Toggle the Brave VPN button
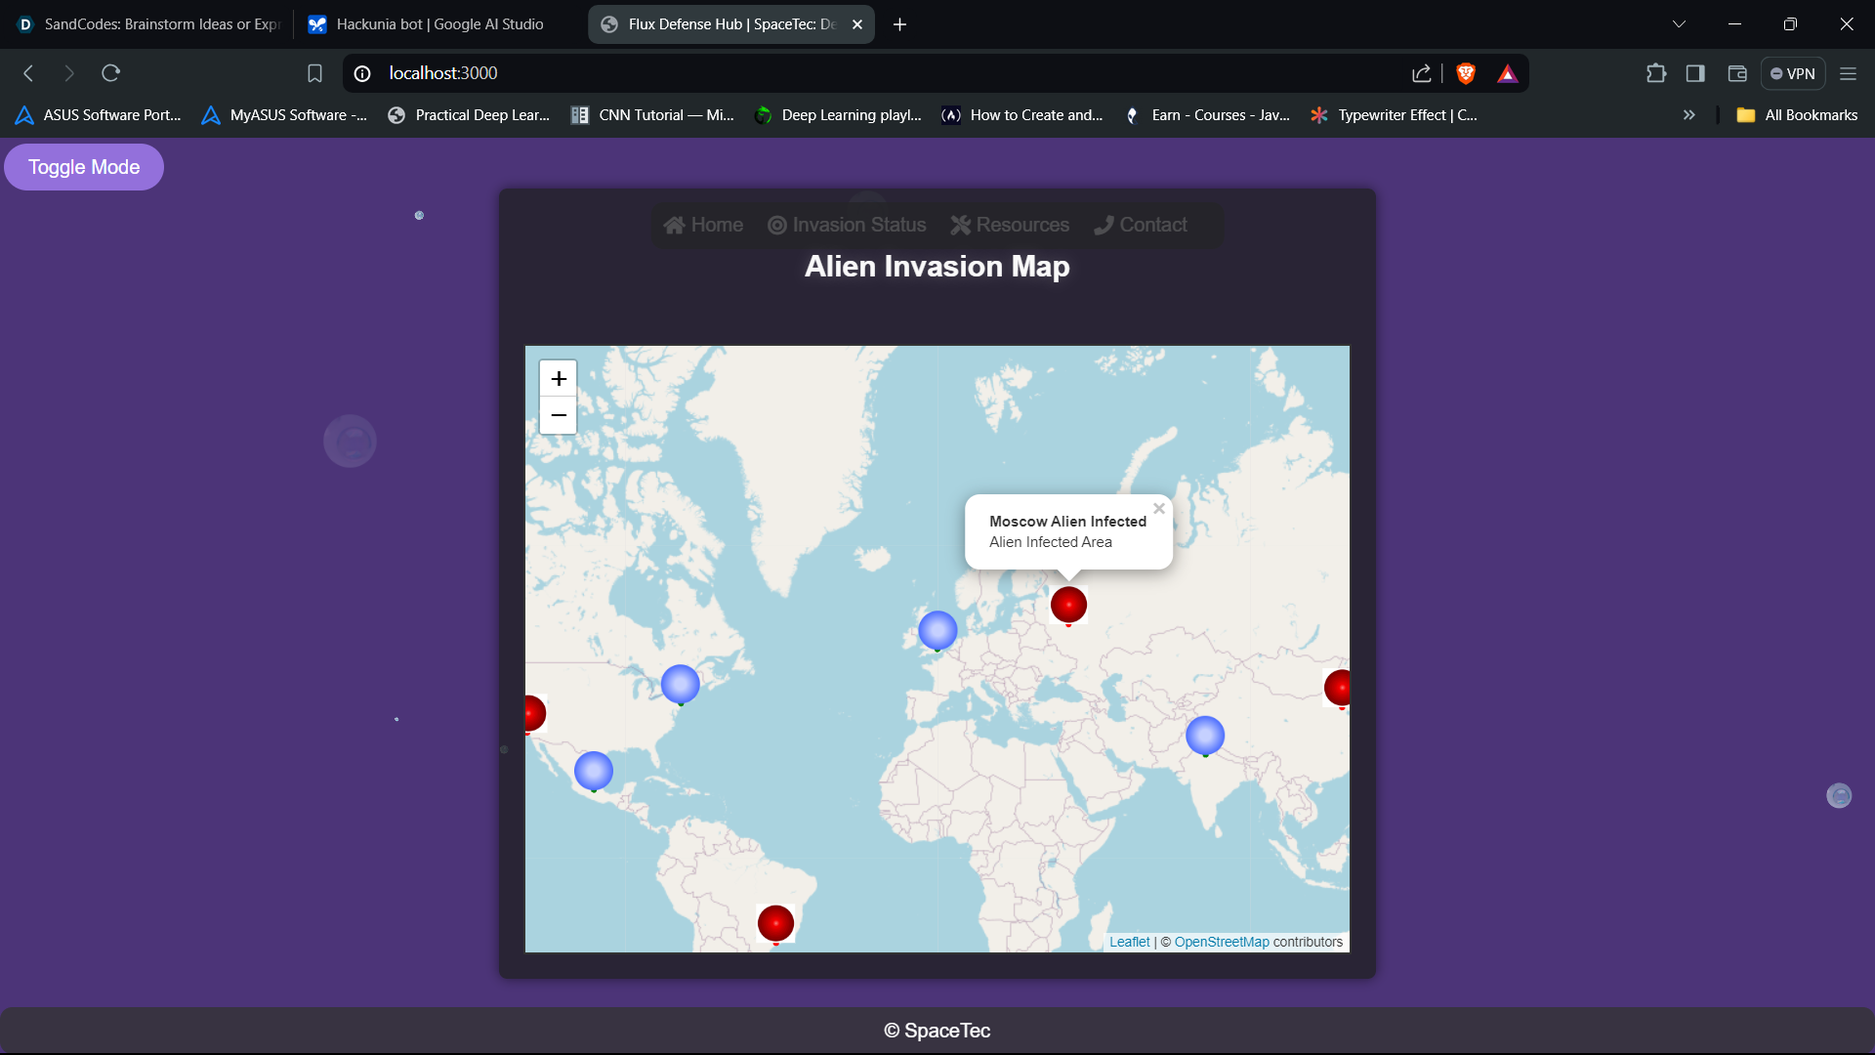 click(1793, 73)
